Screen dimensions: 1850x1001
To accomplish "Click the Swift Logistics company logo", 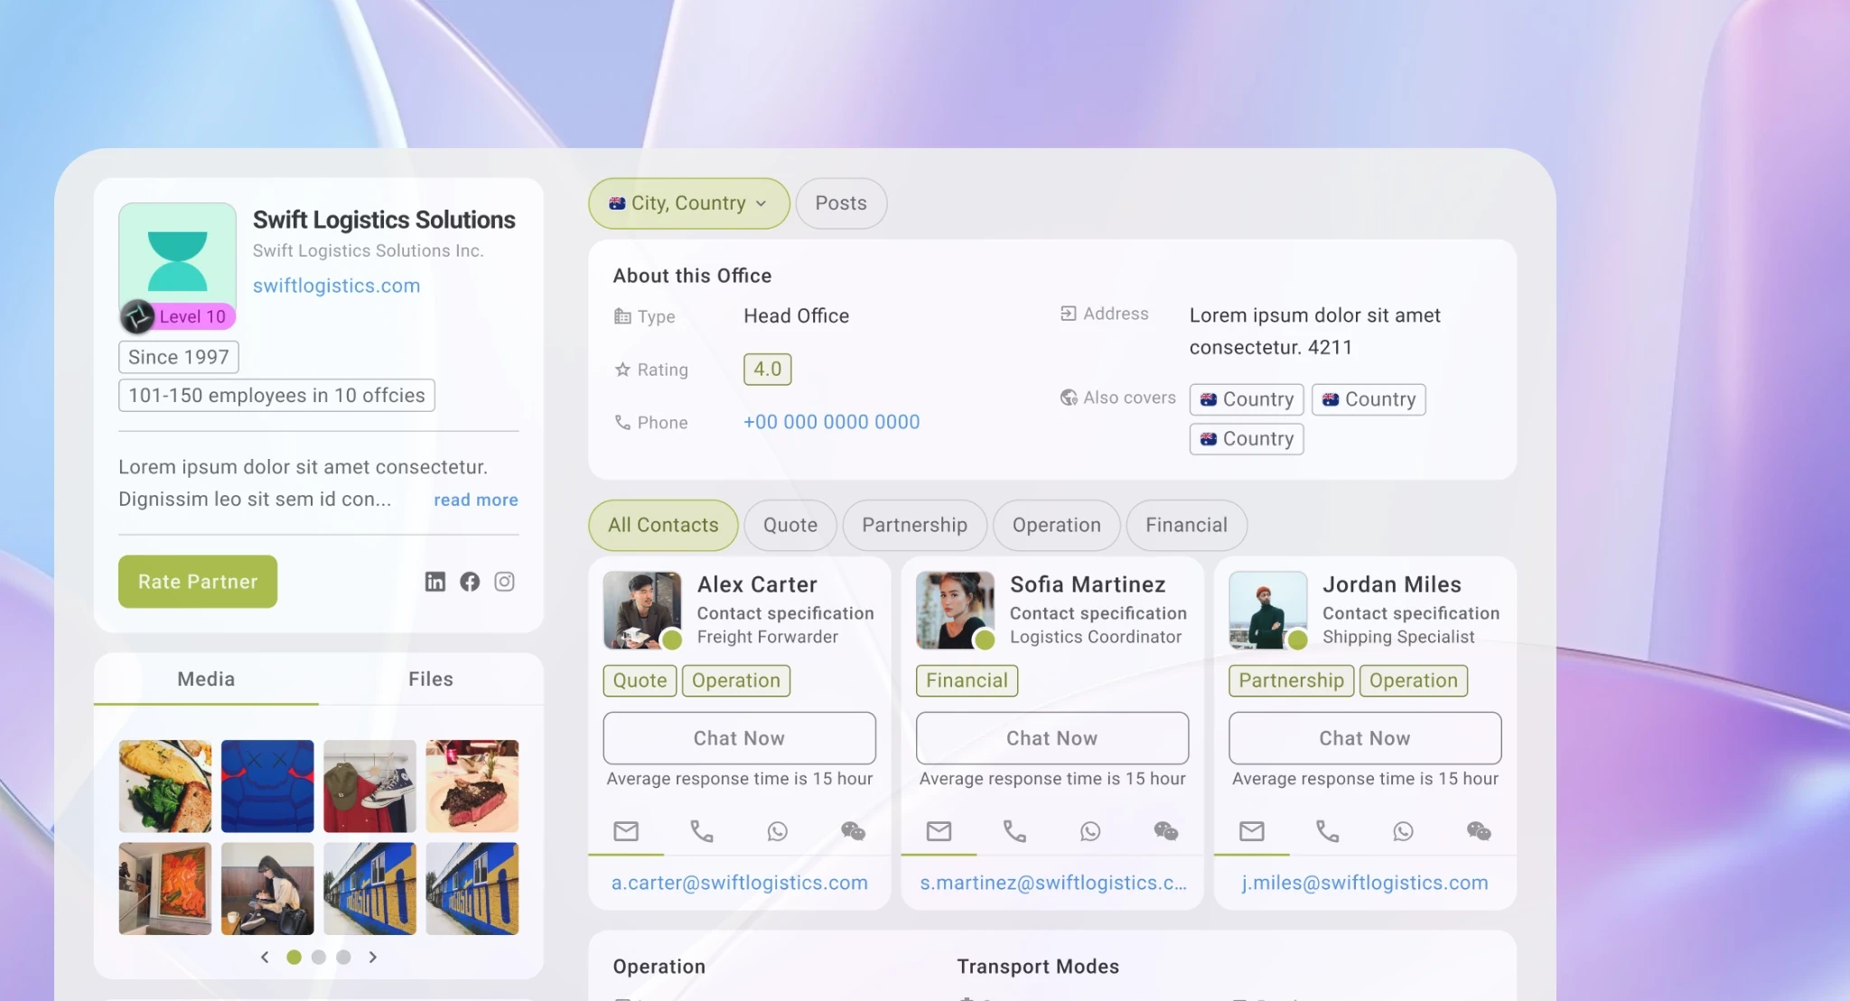I will 178,261.
